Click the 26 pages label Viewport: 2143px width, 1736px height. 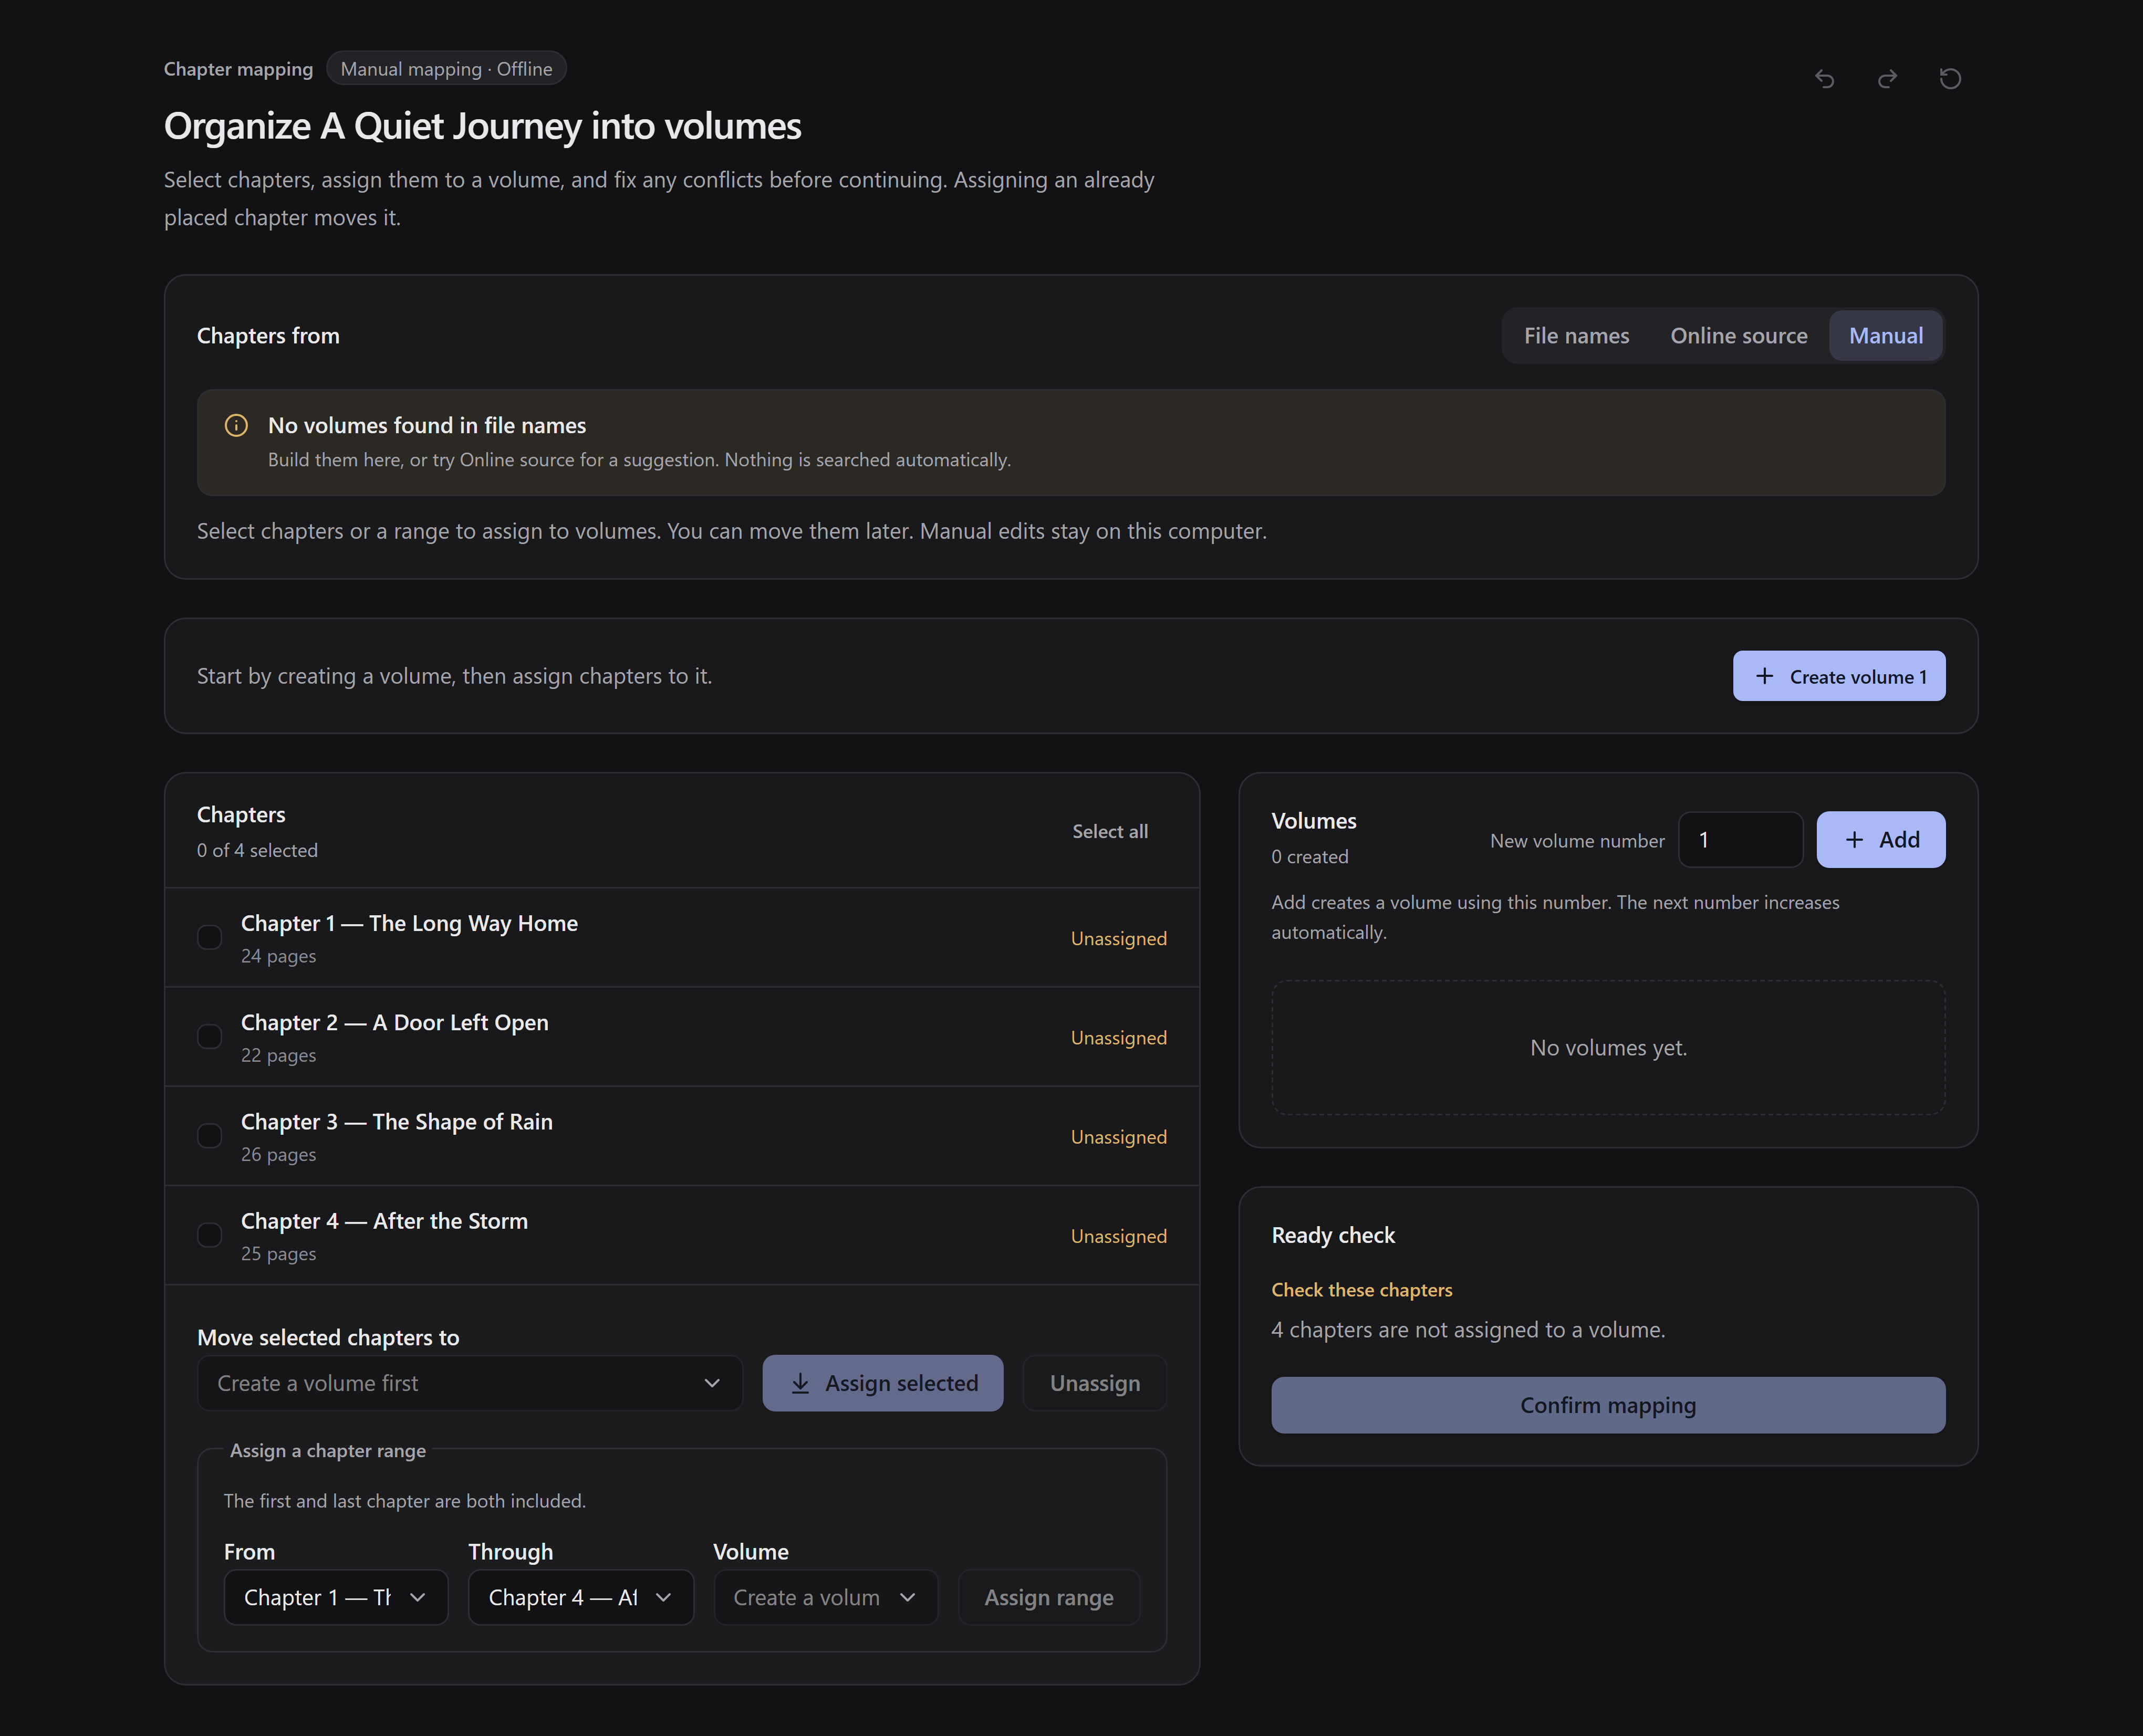pyautogui.click(x=278, y=1154)
